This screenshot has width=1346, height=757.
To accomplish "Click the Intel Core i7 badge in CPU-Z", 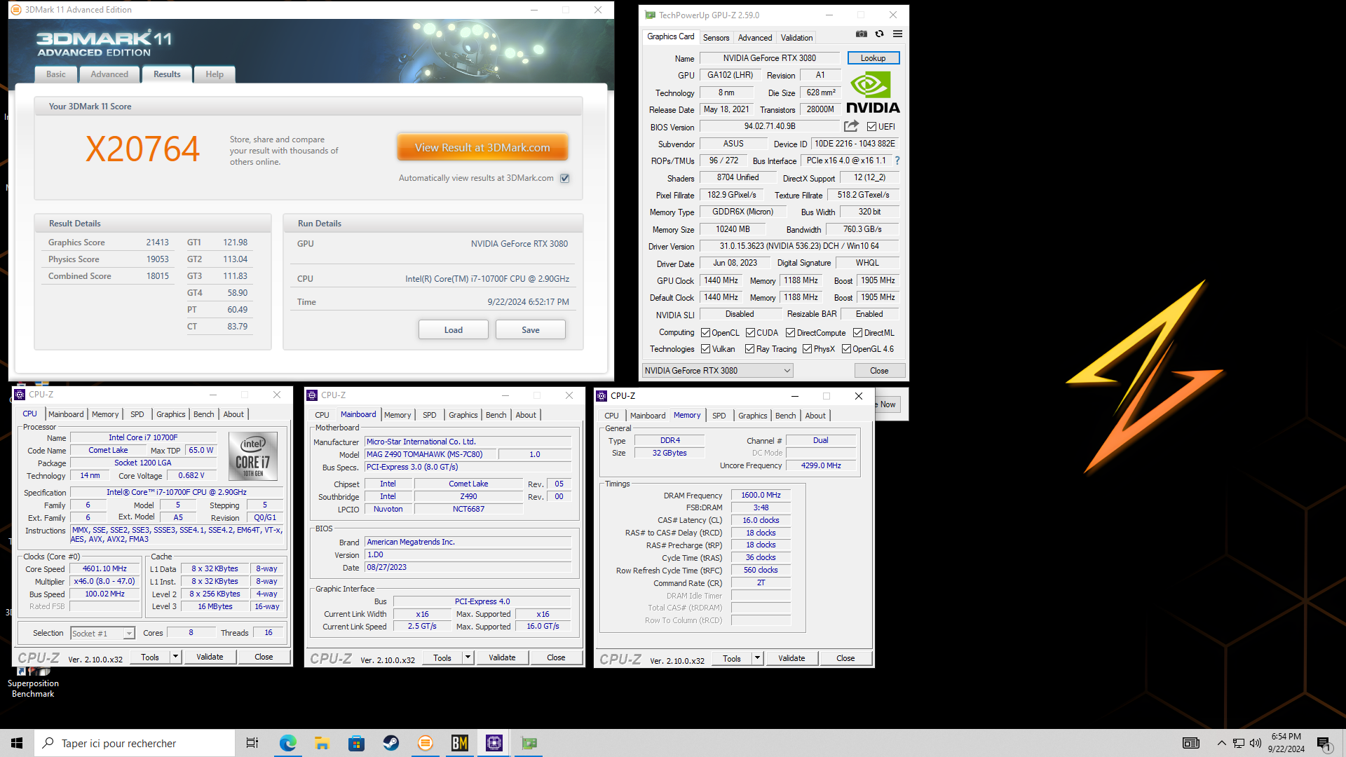I will pos(252,456).
